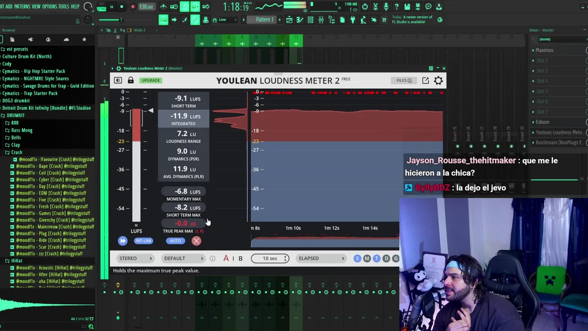This screenshot has width=588, height=331.
Task: Toggle typing keyboard to piano icon
Action: (x=164, y=20)
